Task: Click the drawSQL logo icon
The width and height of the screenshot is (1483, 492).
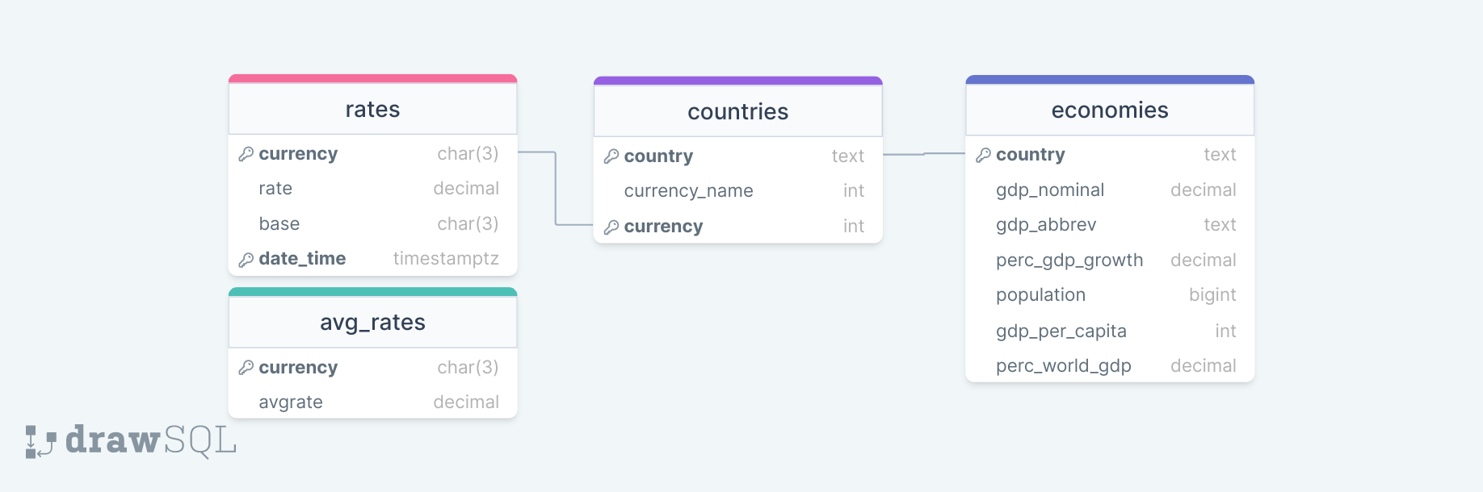Action: tap(40, 441)
